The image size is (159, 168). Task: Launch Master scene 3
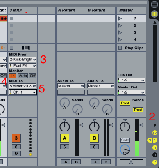pyautogui.click(x=120, y=32)
